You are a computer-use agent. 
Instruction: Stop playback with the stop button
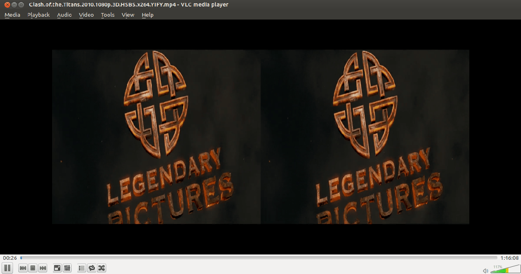pos(33,268)
